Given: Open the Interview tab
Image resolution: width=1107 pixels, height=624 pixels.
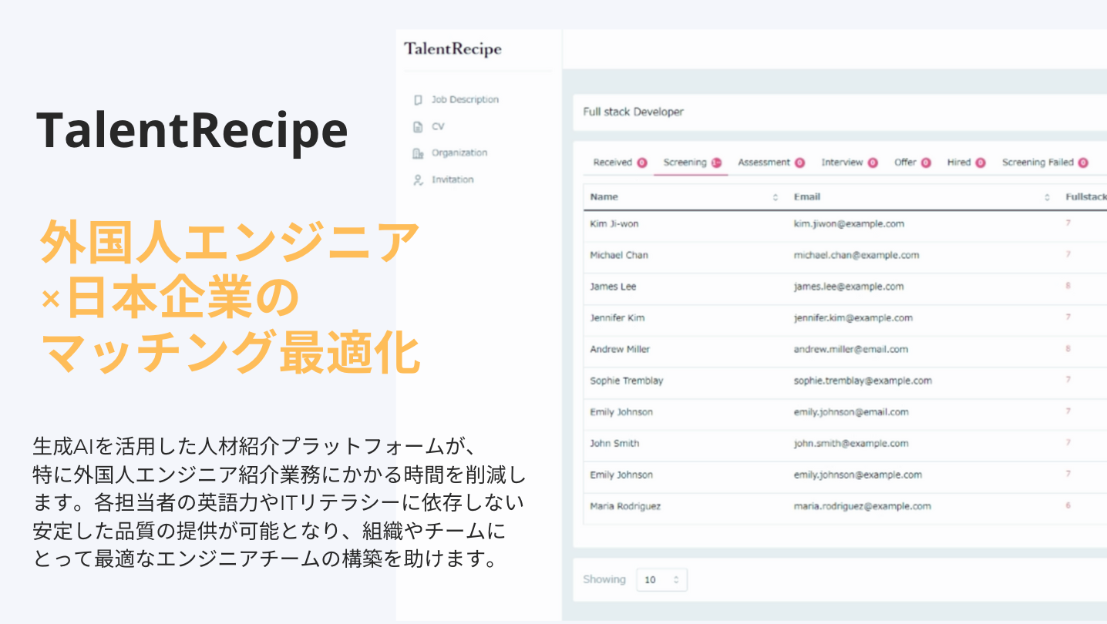Looking at the screenshot, I should point(850,163).
